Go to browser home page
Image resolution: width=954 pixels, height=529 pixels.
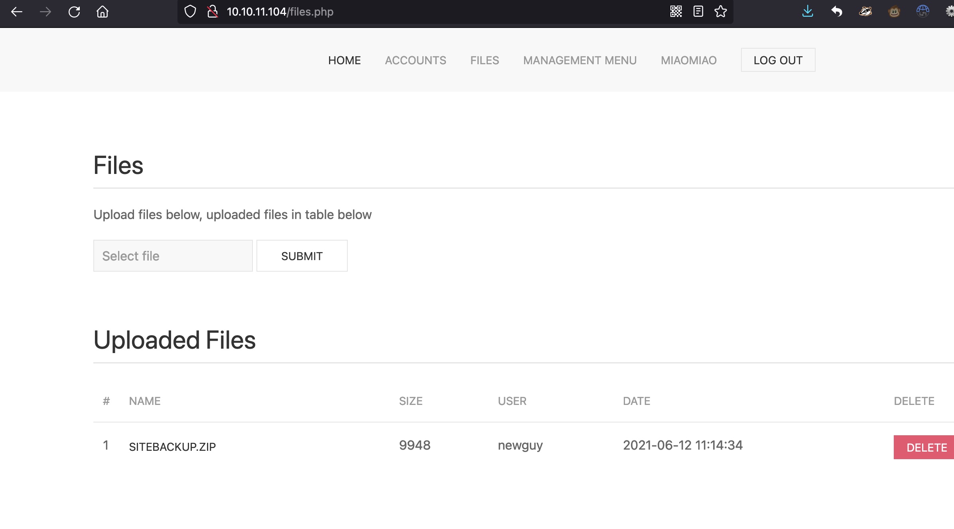pos(102,12)
